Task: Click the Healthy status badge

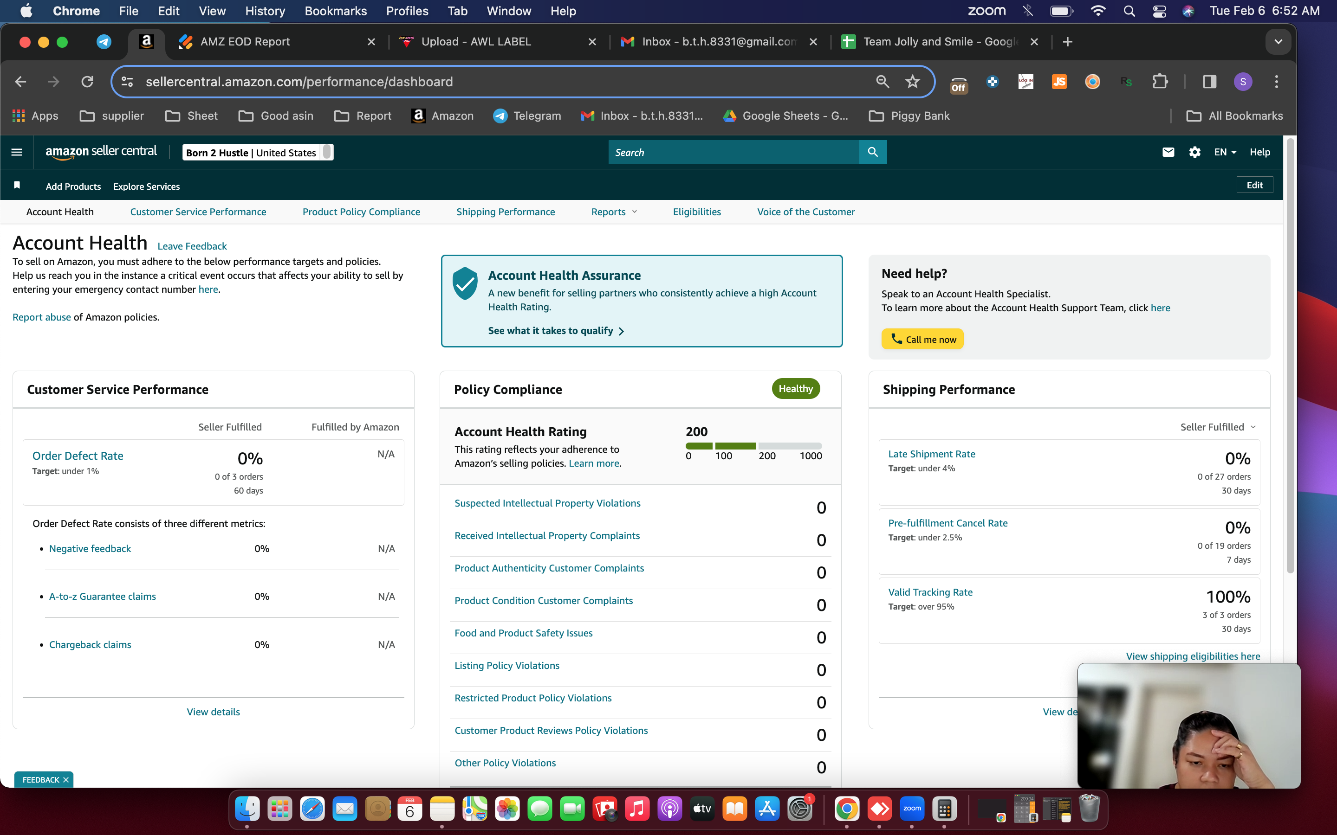Action: [796, 389]
